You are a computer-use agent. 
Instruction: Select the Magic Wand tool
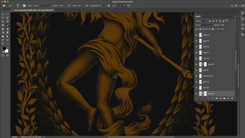(x=8, y=18)
